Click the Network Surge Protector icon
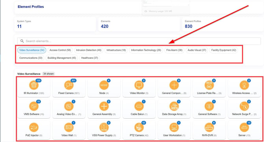 [244, 106]
